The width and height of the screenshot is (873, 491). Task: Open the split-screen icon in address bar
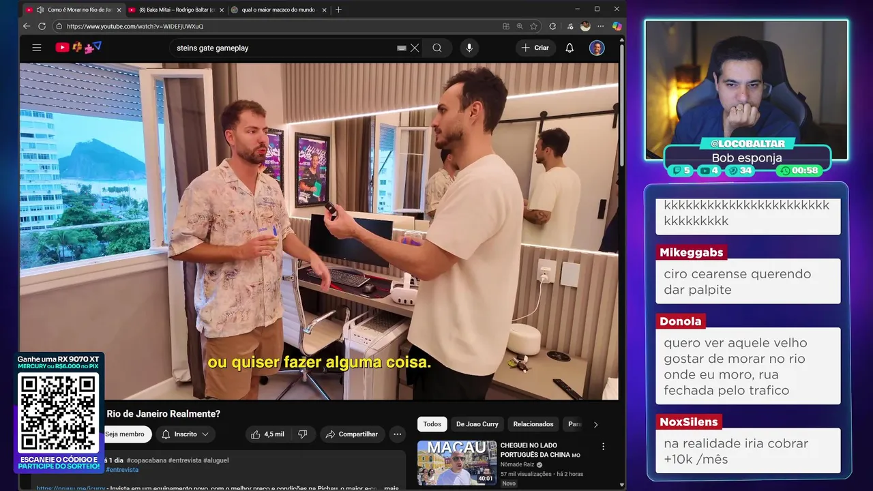click(x=505, y=26)
